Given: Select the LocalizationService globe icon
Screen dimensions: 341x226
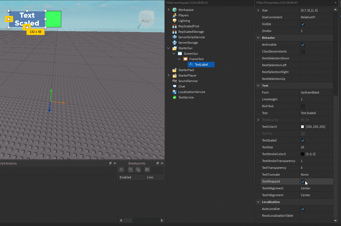Looking at the screenshot, I should click(x=174, y=92).
